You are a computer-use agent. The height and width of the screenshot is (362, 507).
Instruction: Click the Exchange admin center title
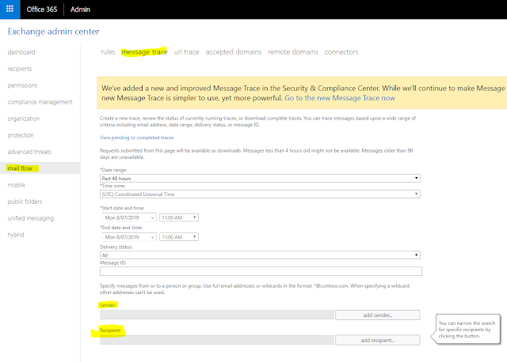pyautogui.click(x=54, y=32)
